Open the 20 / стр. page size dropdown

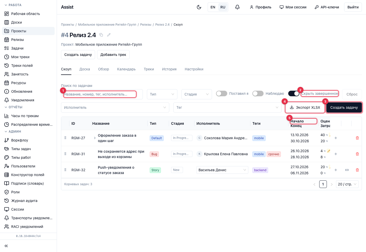(x=347, y=184)
